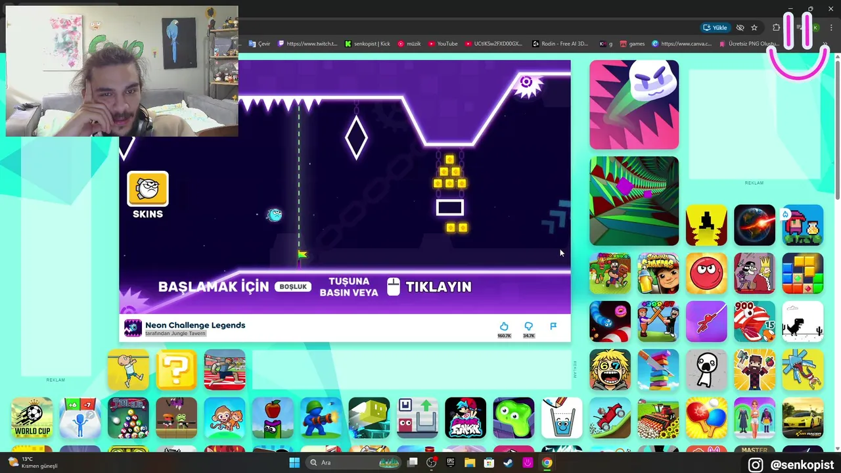Click the page vertical scrollbar
The height and width of the screenshot is (473, 841).
click(x=837, y=131)
